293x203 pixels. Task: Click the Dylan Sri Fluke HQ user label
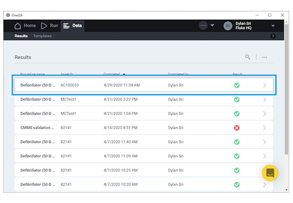point(243,26)
